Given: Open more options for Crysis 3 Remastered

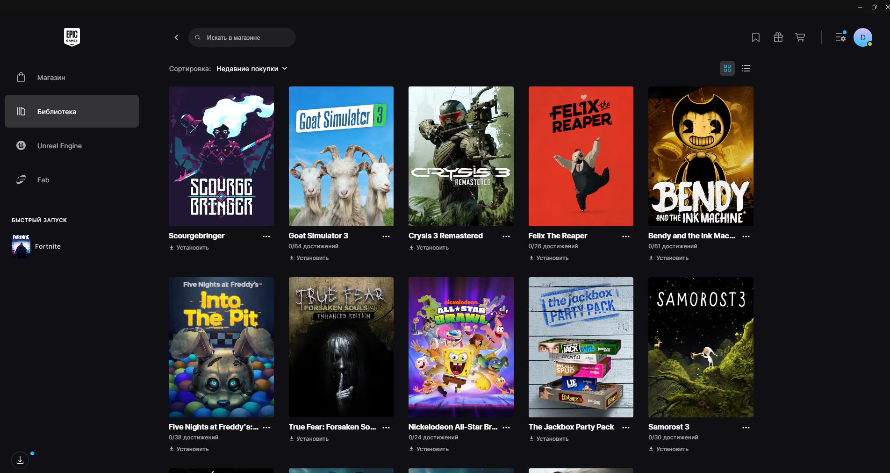Looking at the screenshot, I should click(506, 236).
